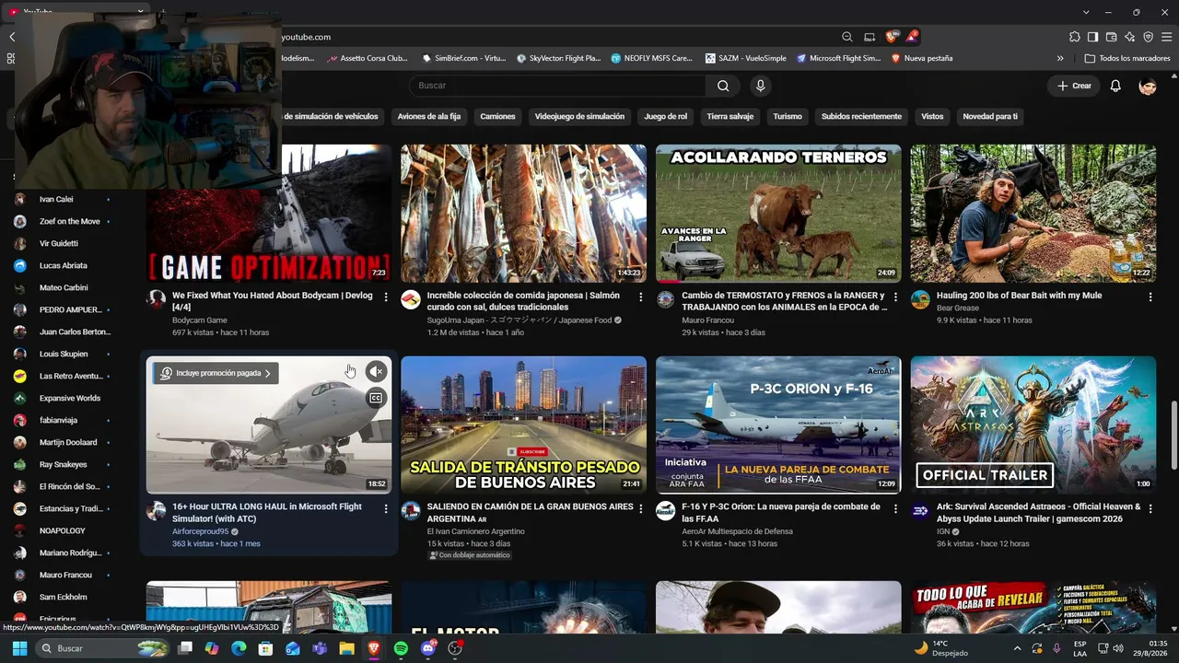Image resolution: width=1179 pixels, height=663 pixels.
Task: Open 'Nueva pestaña' bookmark
Action: click(x=922, y=58)
